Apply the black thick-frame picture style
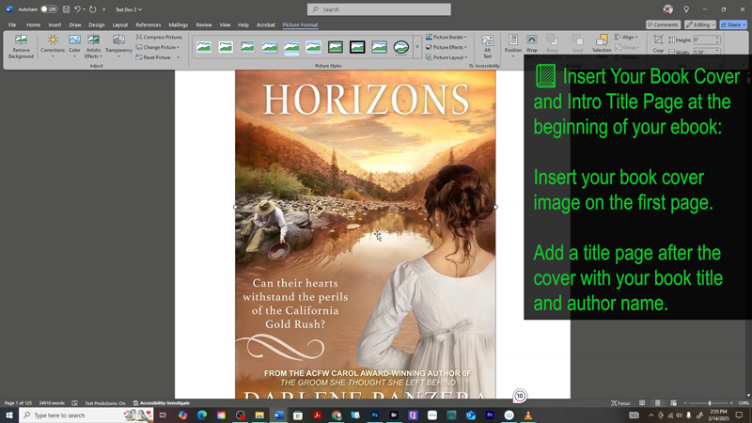Image resolution: width=752 pixels, height=423 pixels. coord(357,46)
